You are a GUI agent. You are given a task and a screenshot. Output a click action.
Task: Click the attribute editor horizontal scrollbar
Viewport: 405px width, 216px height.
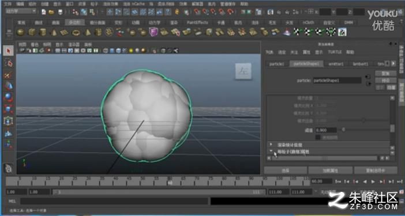[x=324, y=158]
